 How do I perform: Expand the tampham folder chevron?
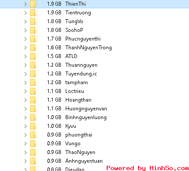tap(26, 82)
